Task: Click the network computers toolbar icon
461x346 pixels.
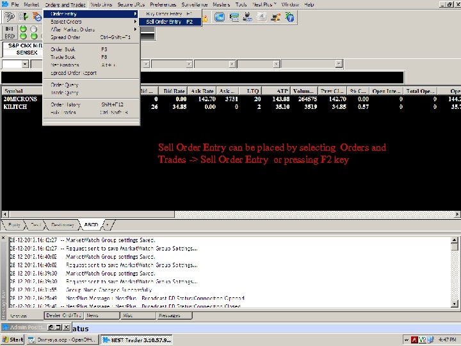Action: click(275, 17)
